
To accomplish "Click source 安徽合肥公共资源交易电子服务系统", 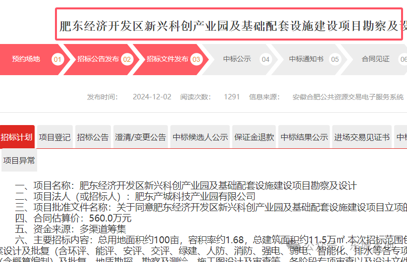I will coord(348,97).
